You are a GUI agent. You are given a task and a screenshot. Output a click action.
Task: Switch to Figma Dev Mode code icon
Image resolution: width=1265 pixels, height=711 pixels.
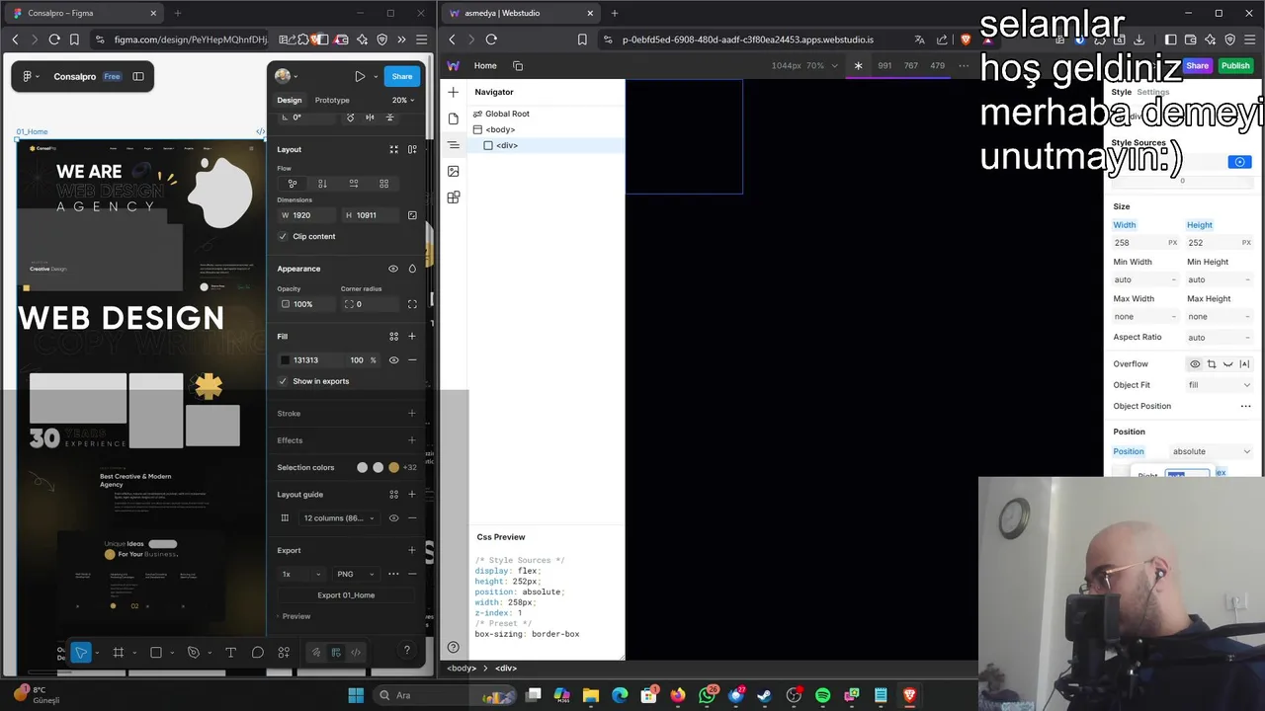(x=356, y=652)
